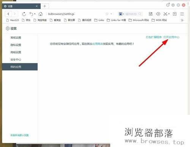Open the Links for 中国 bookmark folder

tap(116, 20)
